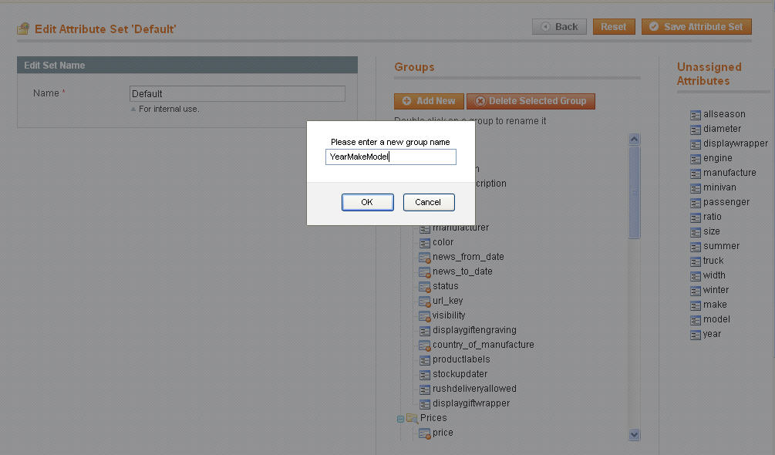
Task: Select 'country_of_manufacture' in the groups tree
Action: pos(483,345)
